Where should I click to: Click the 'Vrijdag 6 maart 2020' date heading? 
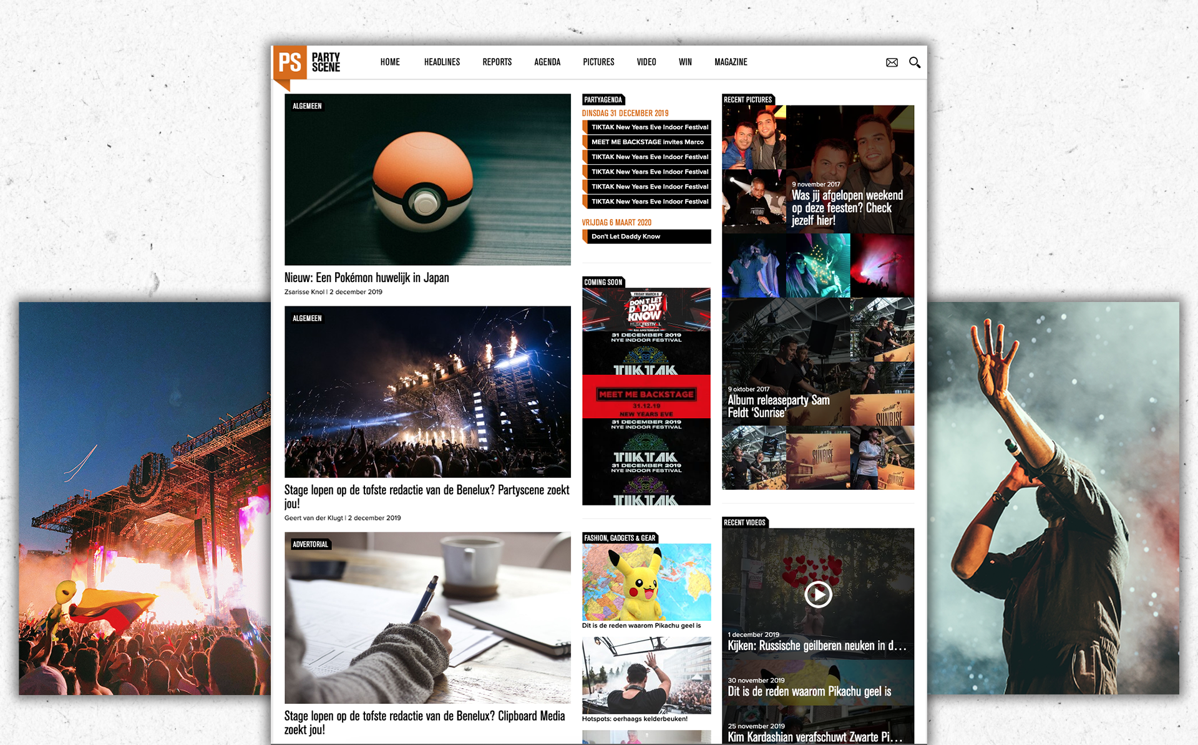pos(616,222)
